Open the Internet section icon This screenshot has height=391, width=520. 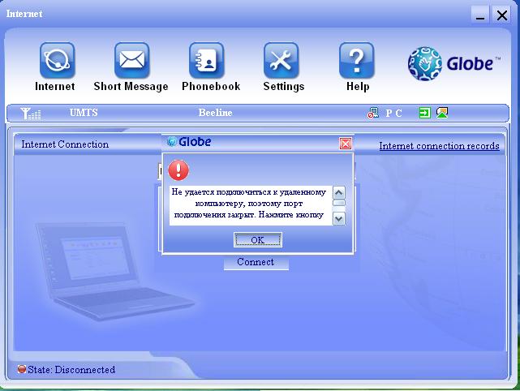(x=57, y=60)
